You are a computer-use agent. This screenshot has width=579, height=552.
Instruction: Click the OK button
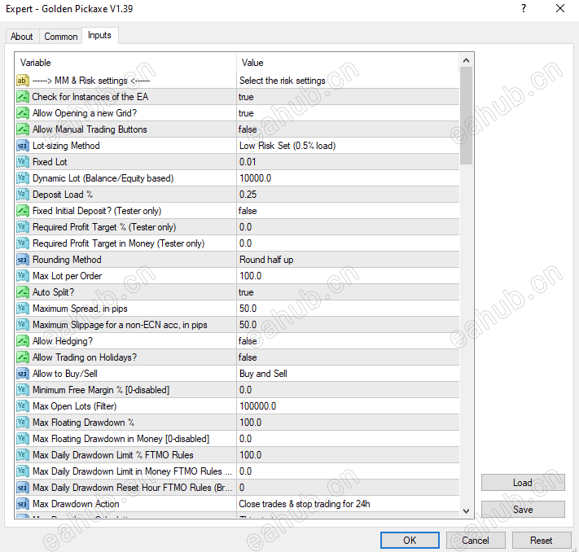coord(410,540)
